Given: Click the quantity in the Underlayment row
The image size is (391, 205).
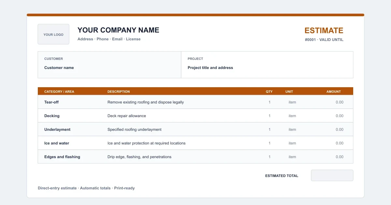Looking at the screenshot, I should [269, 130].
